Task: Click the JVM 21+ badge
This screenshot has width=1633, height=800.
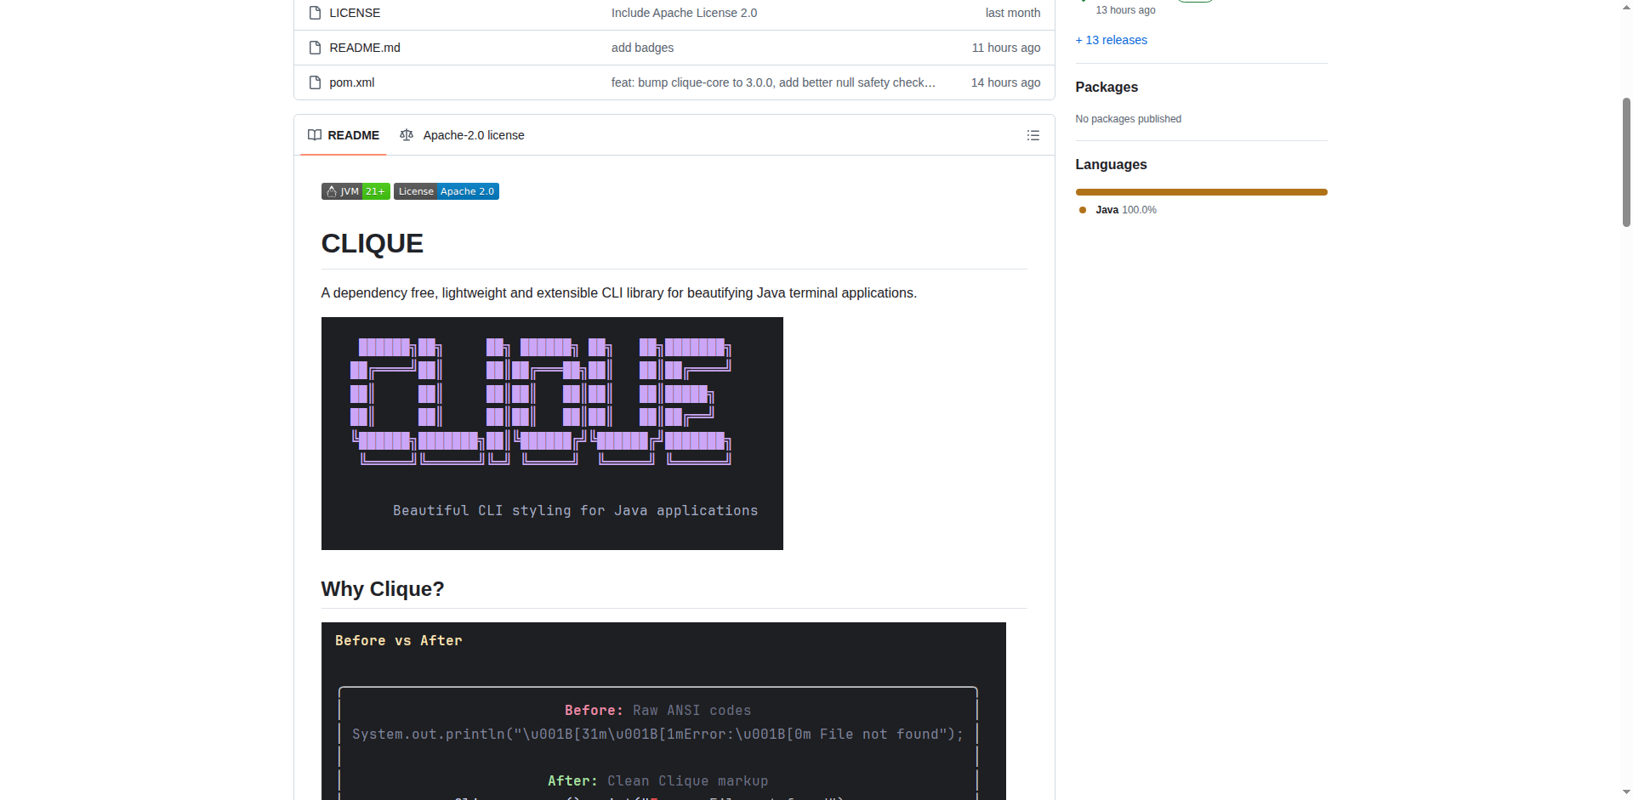Action: pos(356,191)
